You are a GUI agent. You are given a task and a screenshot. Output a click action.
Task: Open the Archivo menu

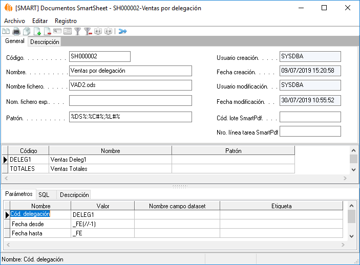tap(14, 20)
